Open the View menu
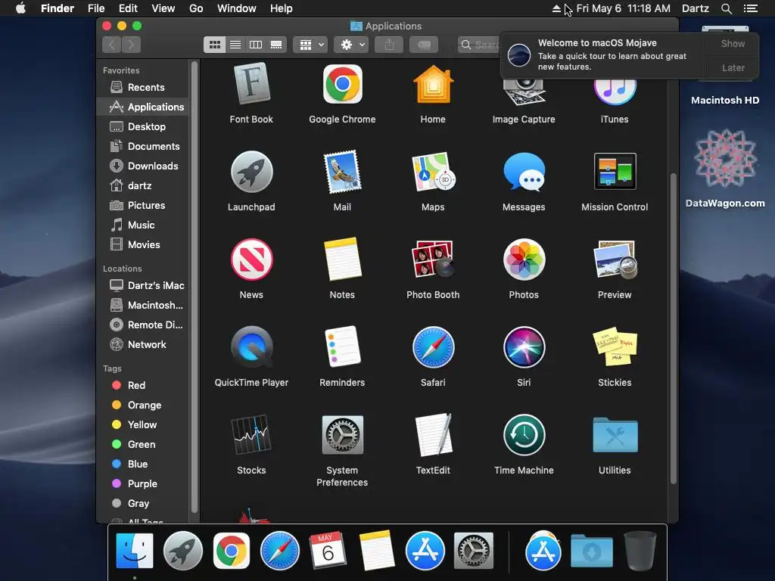This screenshot has width=775, height=581. click(163, 8)
